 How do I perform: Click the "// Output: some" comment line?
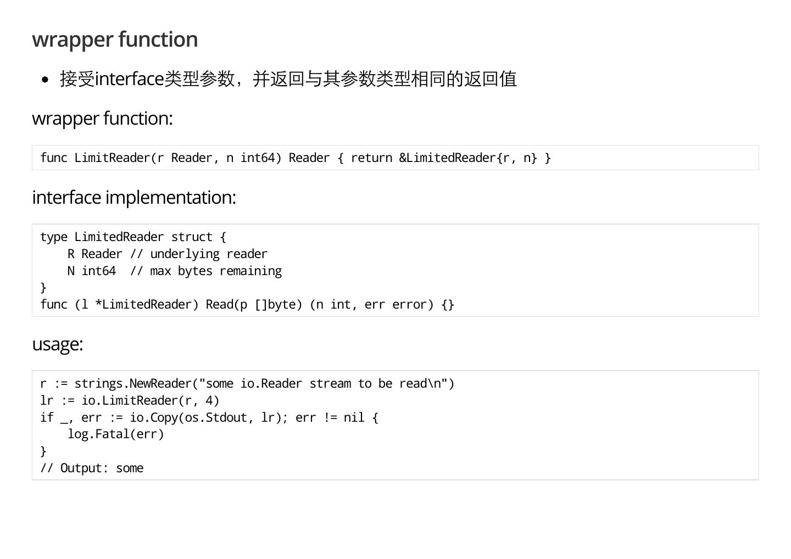[x=92, y=468]
